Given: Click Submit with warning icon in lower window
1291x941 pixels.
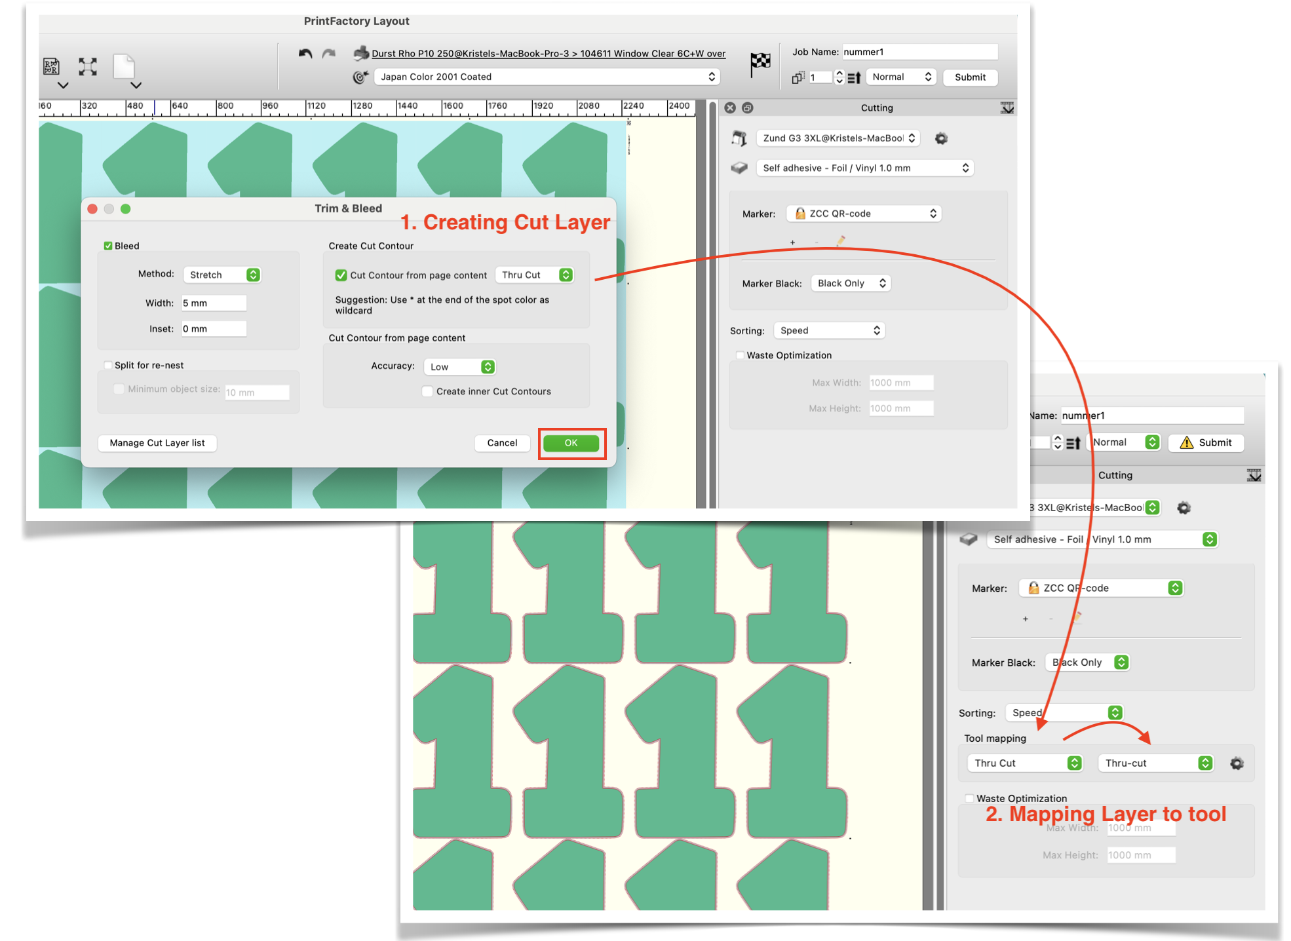Looking at the screenshot, I should pyautogui.click(x=1206, y=442).
